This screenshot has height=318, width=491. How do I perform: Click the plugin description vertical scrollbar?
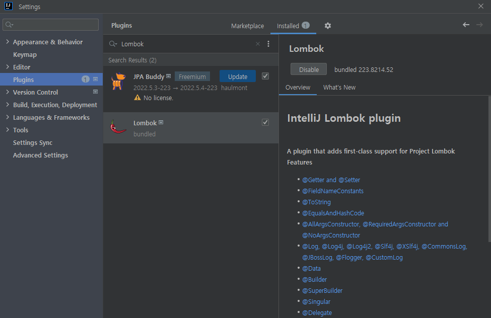coord(489,169)
